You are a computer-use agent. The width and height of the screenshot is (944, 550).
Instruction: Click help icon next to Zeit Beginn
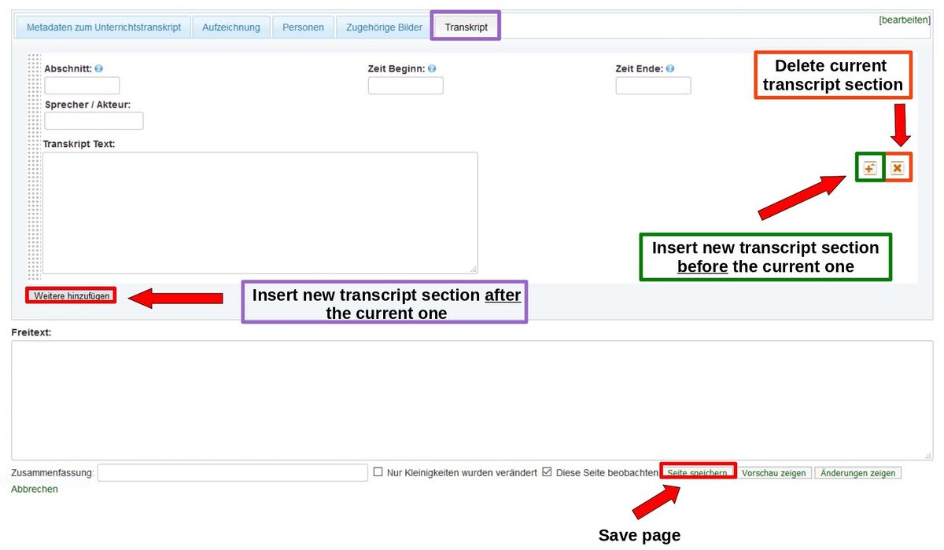click(x=433, y=69)
